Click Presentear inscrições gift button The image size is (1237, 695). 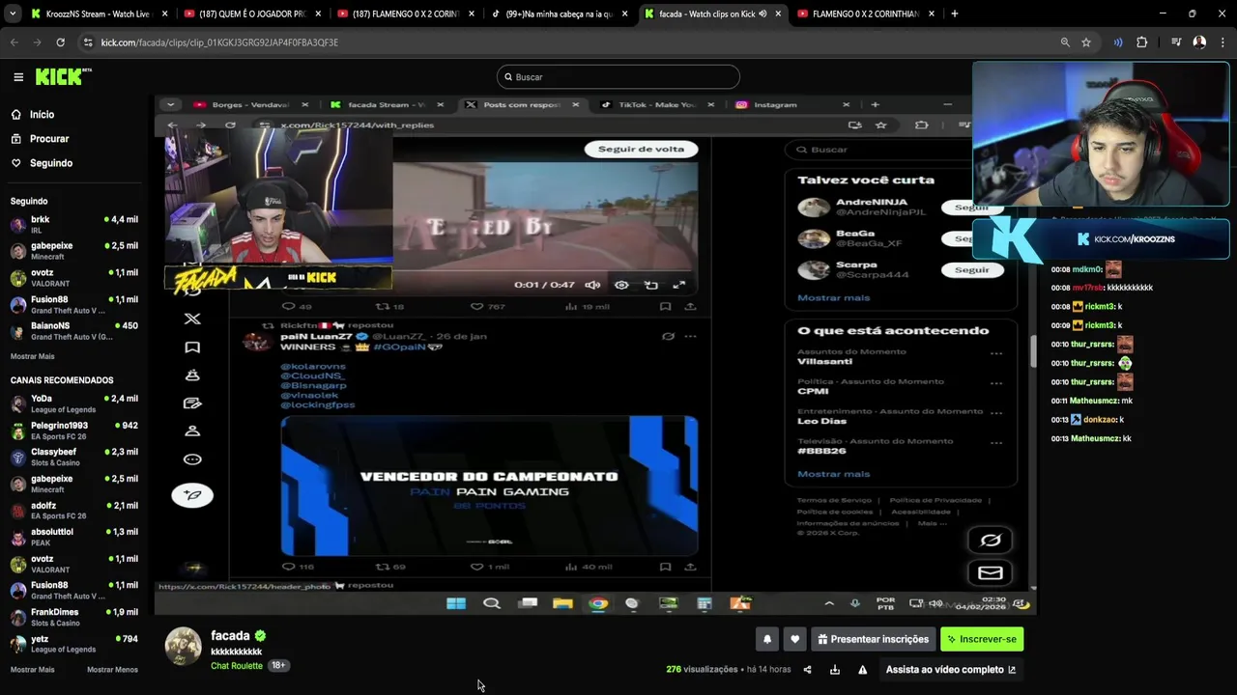(874, 639)
